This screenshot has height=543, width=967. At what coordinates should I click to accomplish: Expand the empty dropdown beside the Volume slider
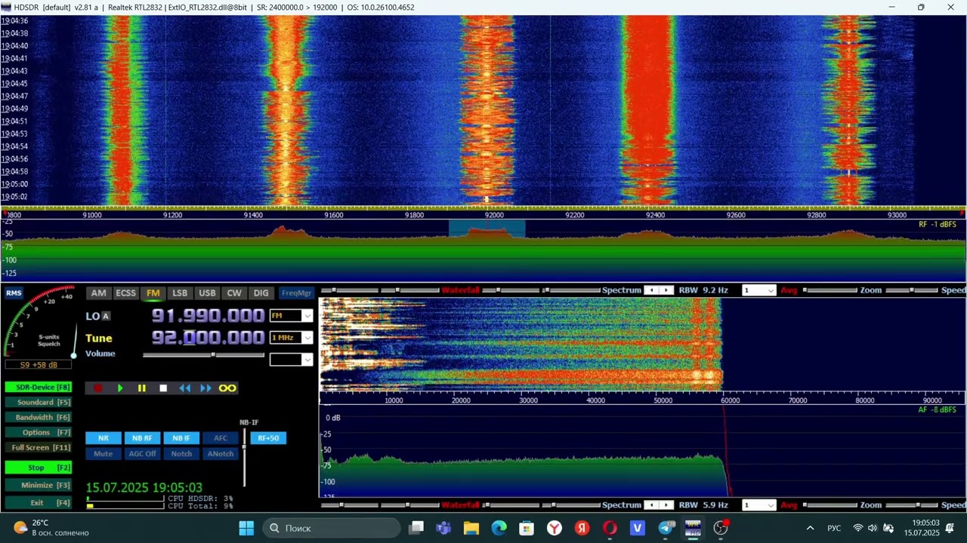[307, 360]
